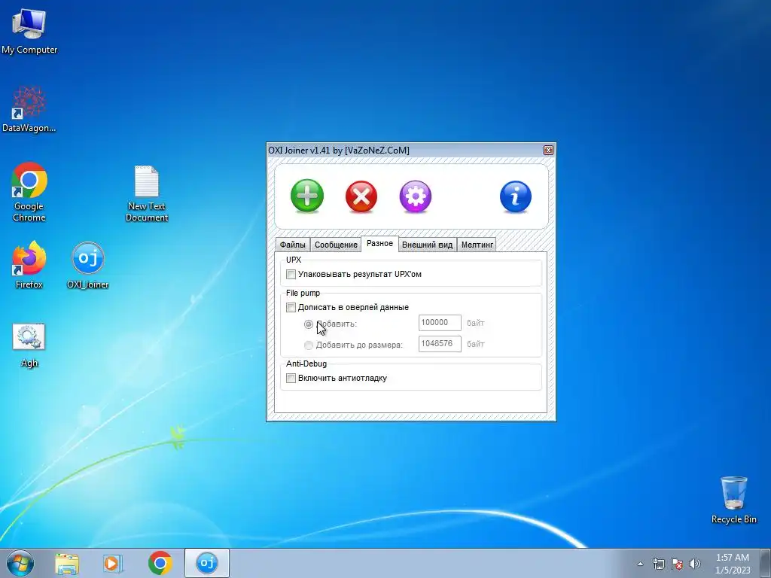
Task: Open the Внешний вид tab
Action: point(428,245)
